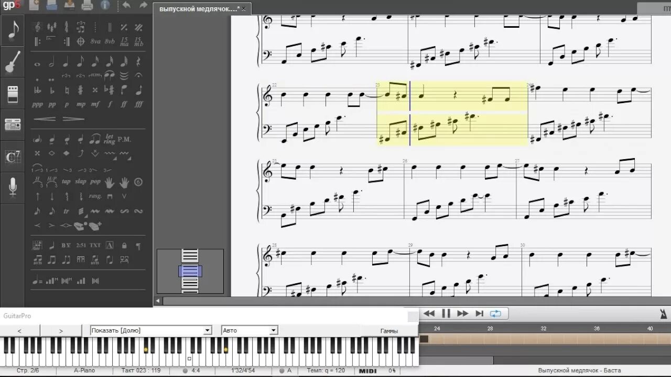Apply the sharp accidental
Image resolution: width=671 pixels, height=377 pixels.
pos(81,90)
